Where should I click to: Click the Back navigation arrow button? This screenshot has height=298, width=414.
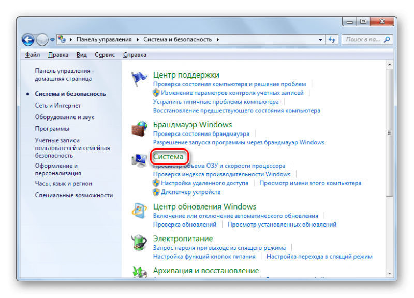point(28,40)
